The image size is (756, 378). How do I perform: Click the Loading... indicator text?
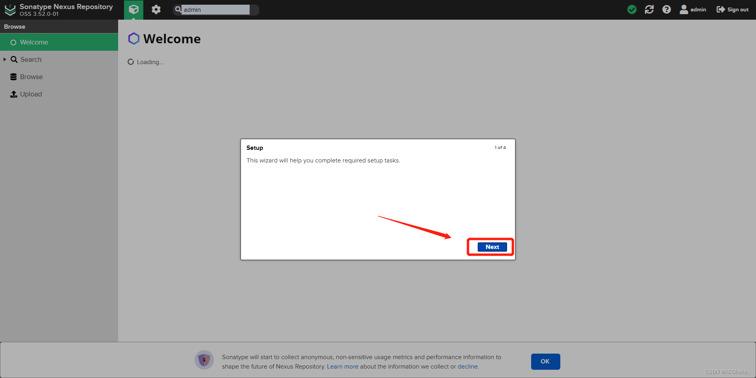coord(150,62)
